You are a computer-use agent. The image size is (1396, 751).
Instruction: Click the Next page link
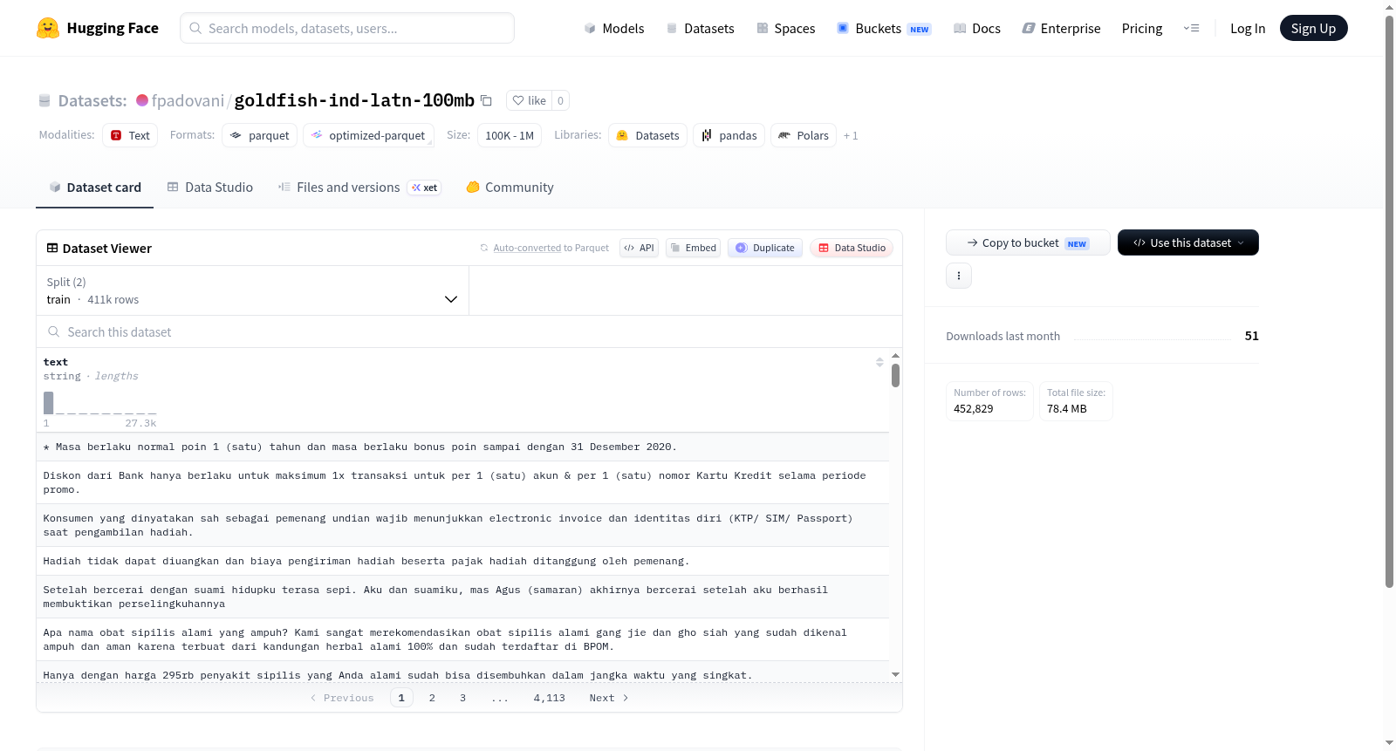coord(609,698)
